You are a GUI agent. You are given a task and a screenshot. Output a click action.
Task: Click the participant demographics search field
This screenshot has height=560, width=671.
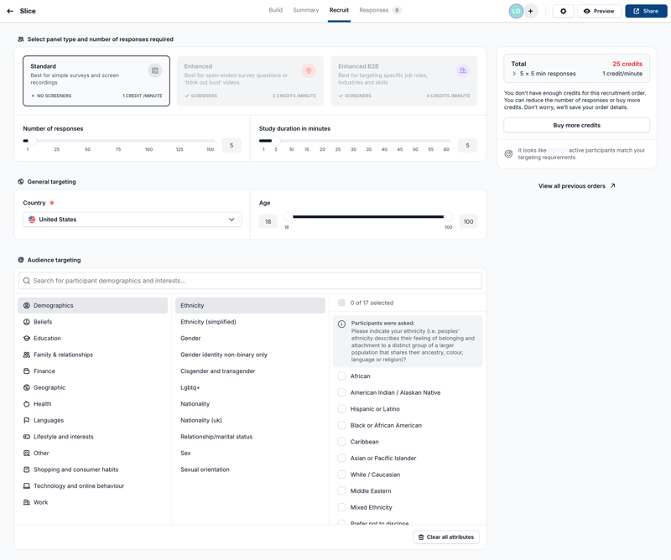click(252, 280)
